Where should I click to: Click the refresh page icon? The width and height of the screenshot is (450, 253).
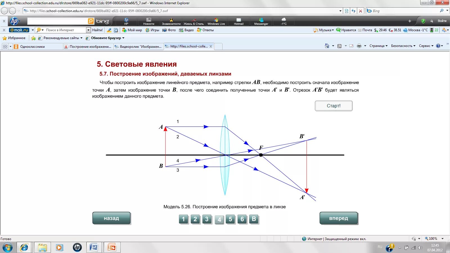[354, 11]
